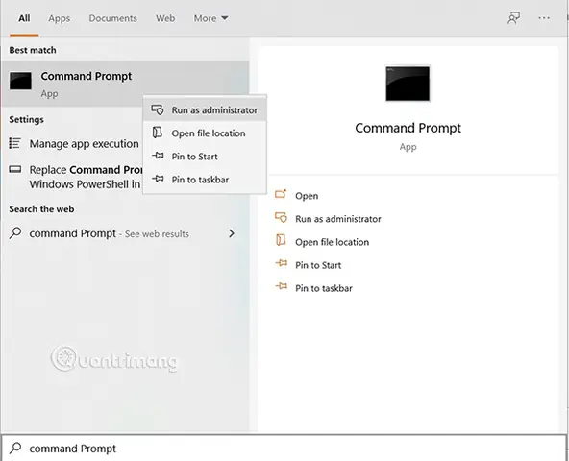This screenshot has width=569, height=461.
Task: Switch to the All search tab
Action: click(24, 18)
